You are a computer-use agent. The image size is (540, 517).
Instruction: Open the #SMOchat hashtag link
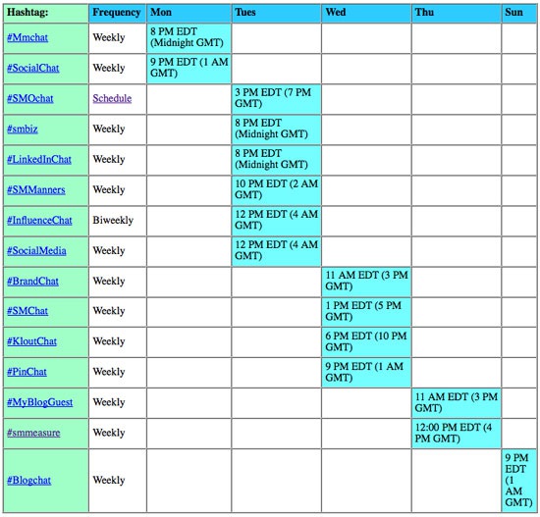(30, 99)
